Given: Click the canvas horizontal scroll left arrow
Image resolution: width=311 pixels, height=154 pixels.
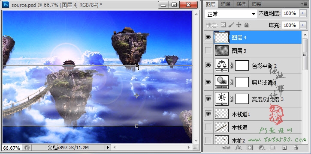Looking at the screenshot, I should (x=115, y=148).
